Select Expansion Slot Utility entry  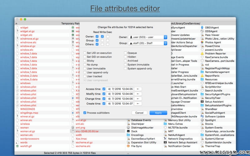144,142
